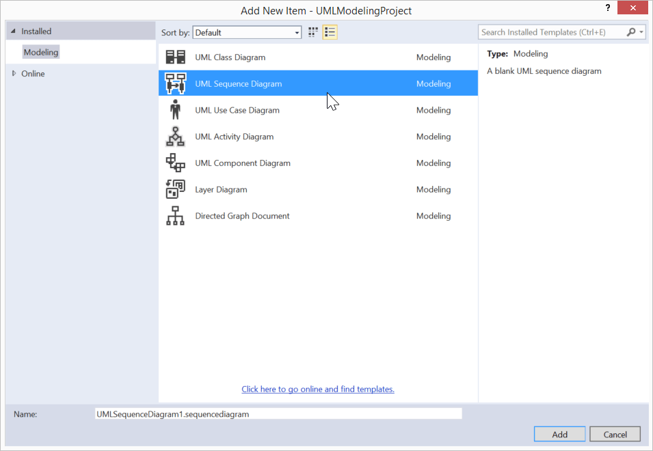The height and width of the screenshot is (451, 653).
Task: Click the blank UML sequence diagram description
Action: pyautogui.click(x=544, y=71)
